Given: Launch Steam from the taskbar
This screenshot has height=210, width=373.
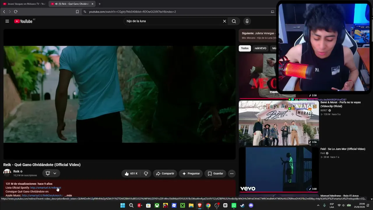Looking at the screenshot, I should tap(242, 206).
